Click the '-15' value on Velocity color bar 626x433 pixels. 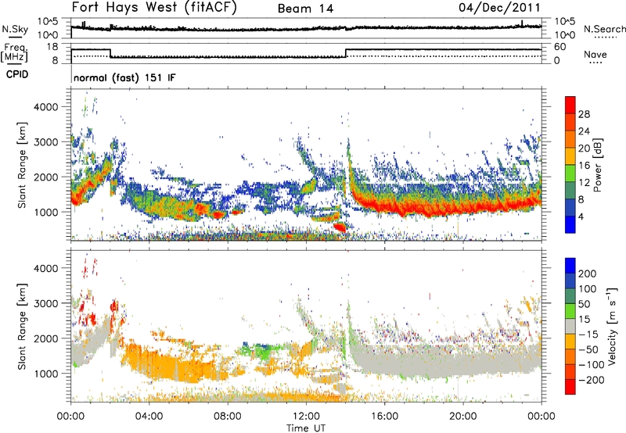pyautogui.click(x=588, y=335)
